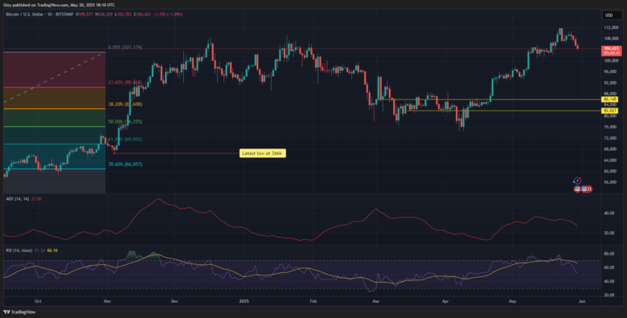Click the 108,000 price scale label

coord(612,39)
